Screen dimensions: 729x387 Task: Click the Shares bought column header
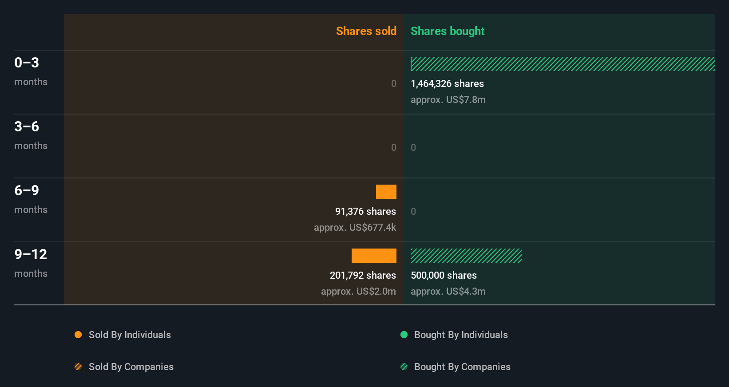click(x=448, y=31)
